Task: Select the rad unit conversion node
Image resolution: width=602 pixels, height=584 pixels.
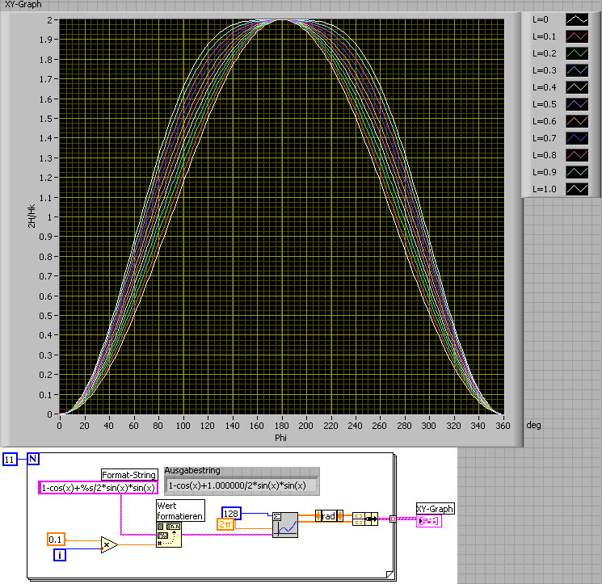Action: 329,515
